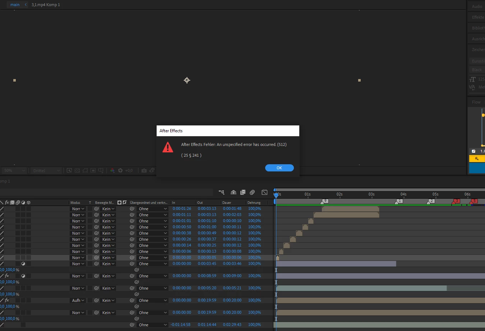
Task: Open the Aufh blend mode dropdown
Action: [x=78, y=300]
